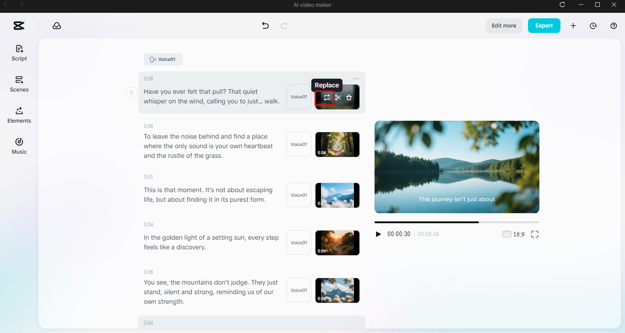Open the Music panel
The image size is (625, 333).
pos(19,146)
